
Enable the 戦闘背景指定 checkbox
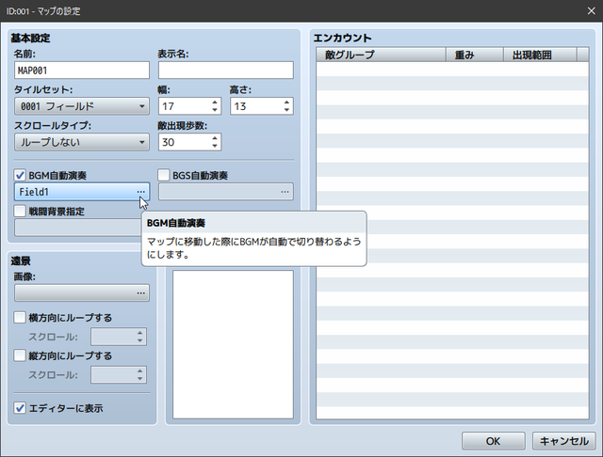tap(20, 211)
